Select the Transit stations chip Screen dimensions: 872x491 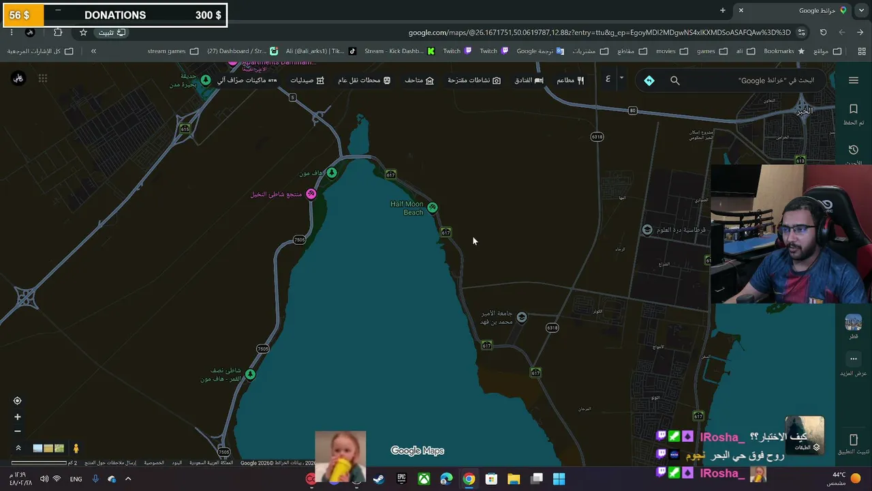click(364, 80)
